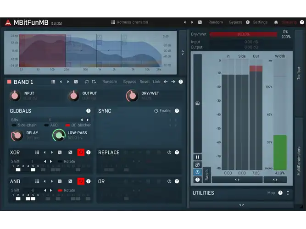Increase Bits with right arrow

click(x=88, y=120)
